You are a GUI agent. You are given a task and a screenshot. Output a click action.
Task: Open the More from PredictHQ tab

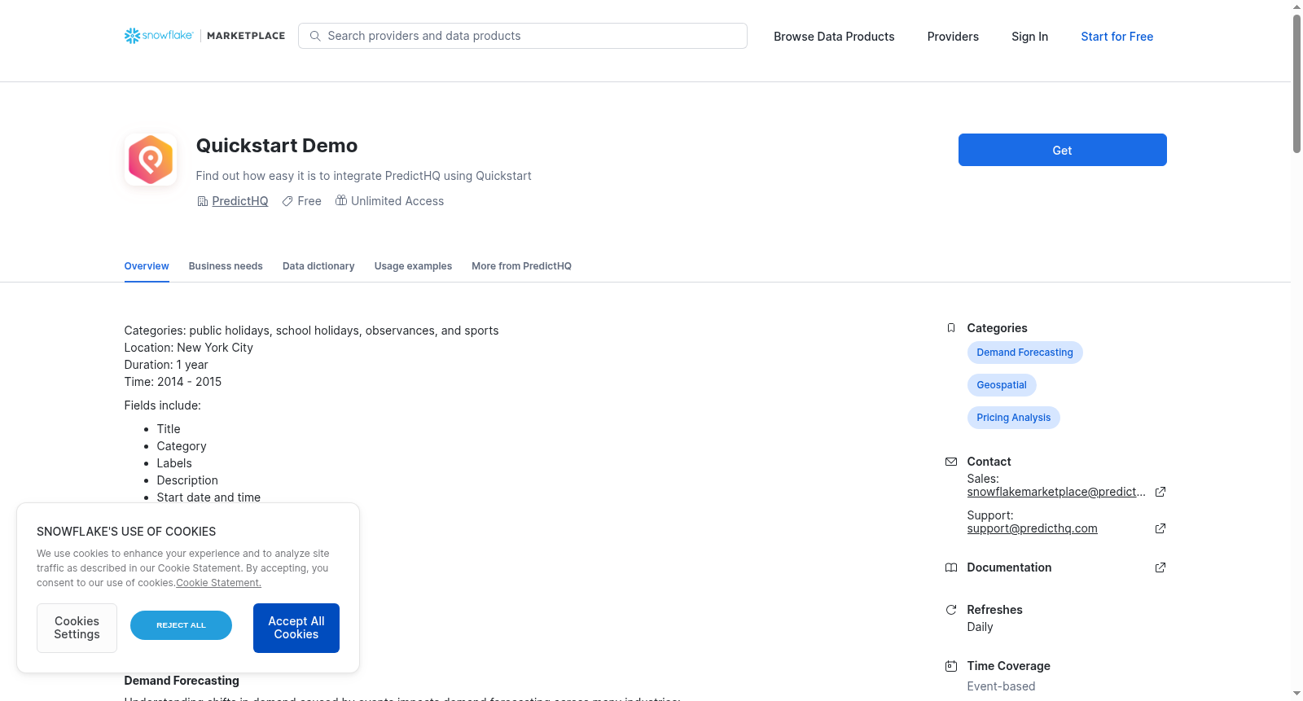[521, 266]
